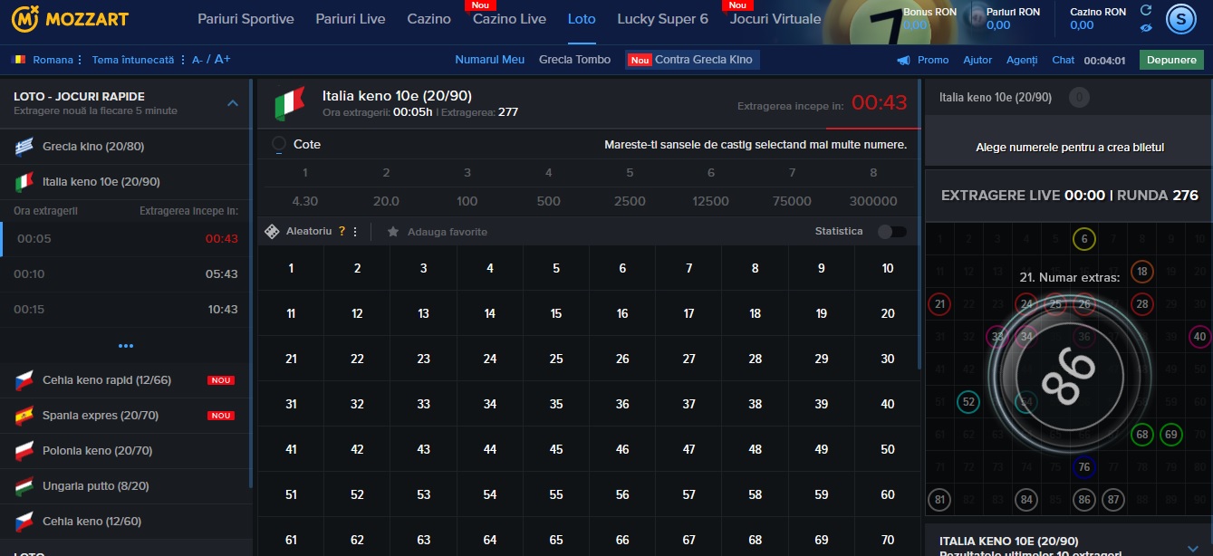Decrease font size with A-
This screenshot has width=1213, height=556.
click(197, 60)
